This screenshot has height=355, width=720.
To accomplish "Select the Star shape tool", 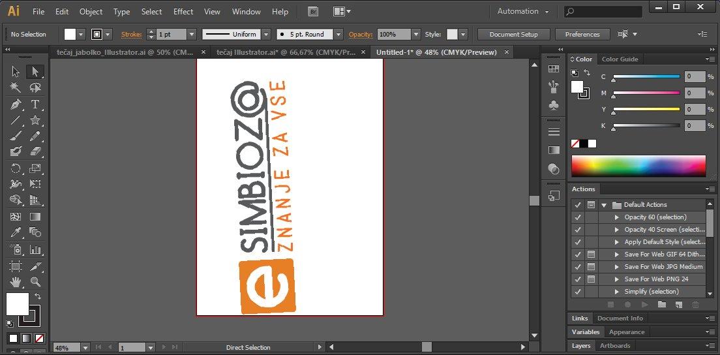I will pos(35,120).
